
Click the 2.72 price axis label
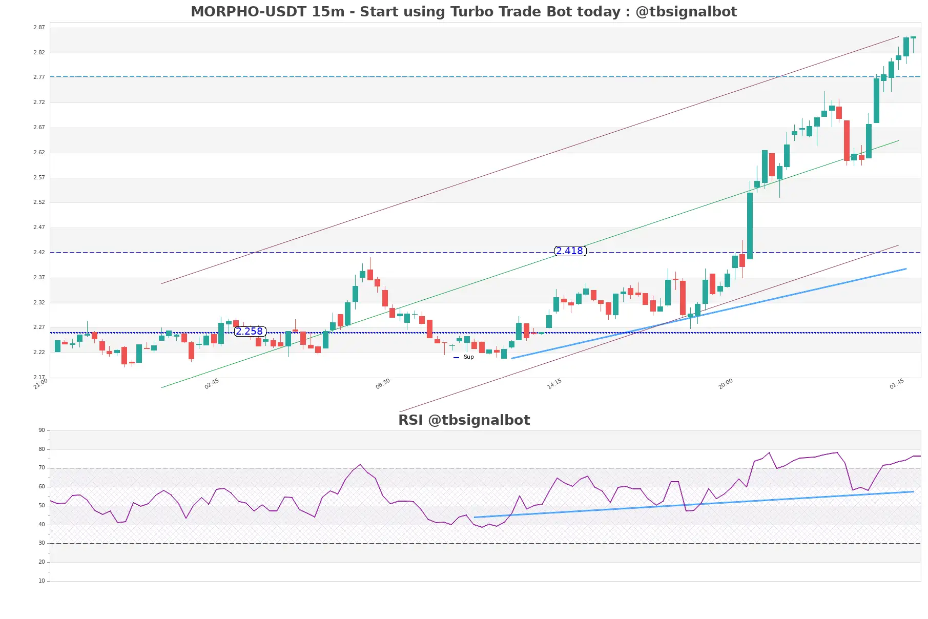[39, 102]
